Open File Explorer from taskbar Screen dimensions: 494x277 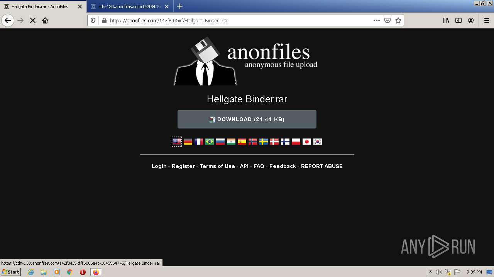44,272
